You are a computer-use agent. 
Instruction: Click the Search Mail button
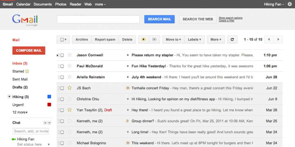159,19
